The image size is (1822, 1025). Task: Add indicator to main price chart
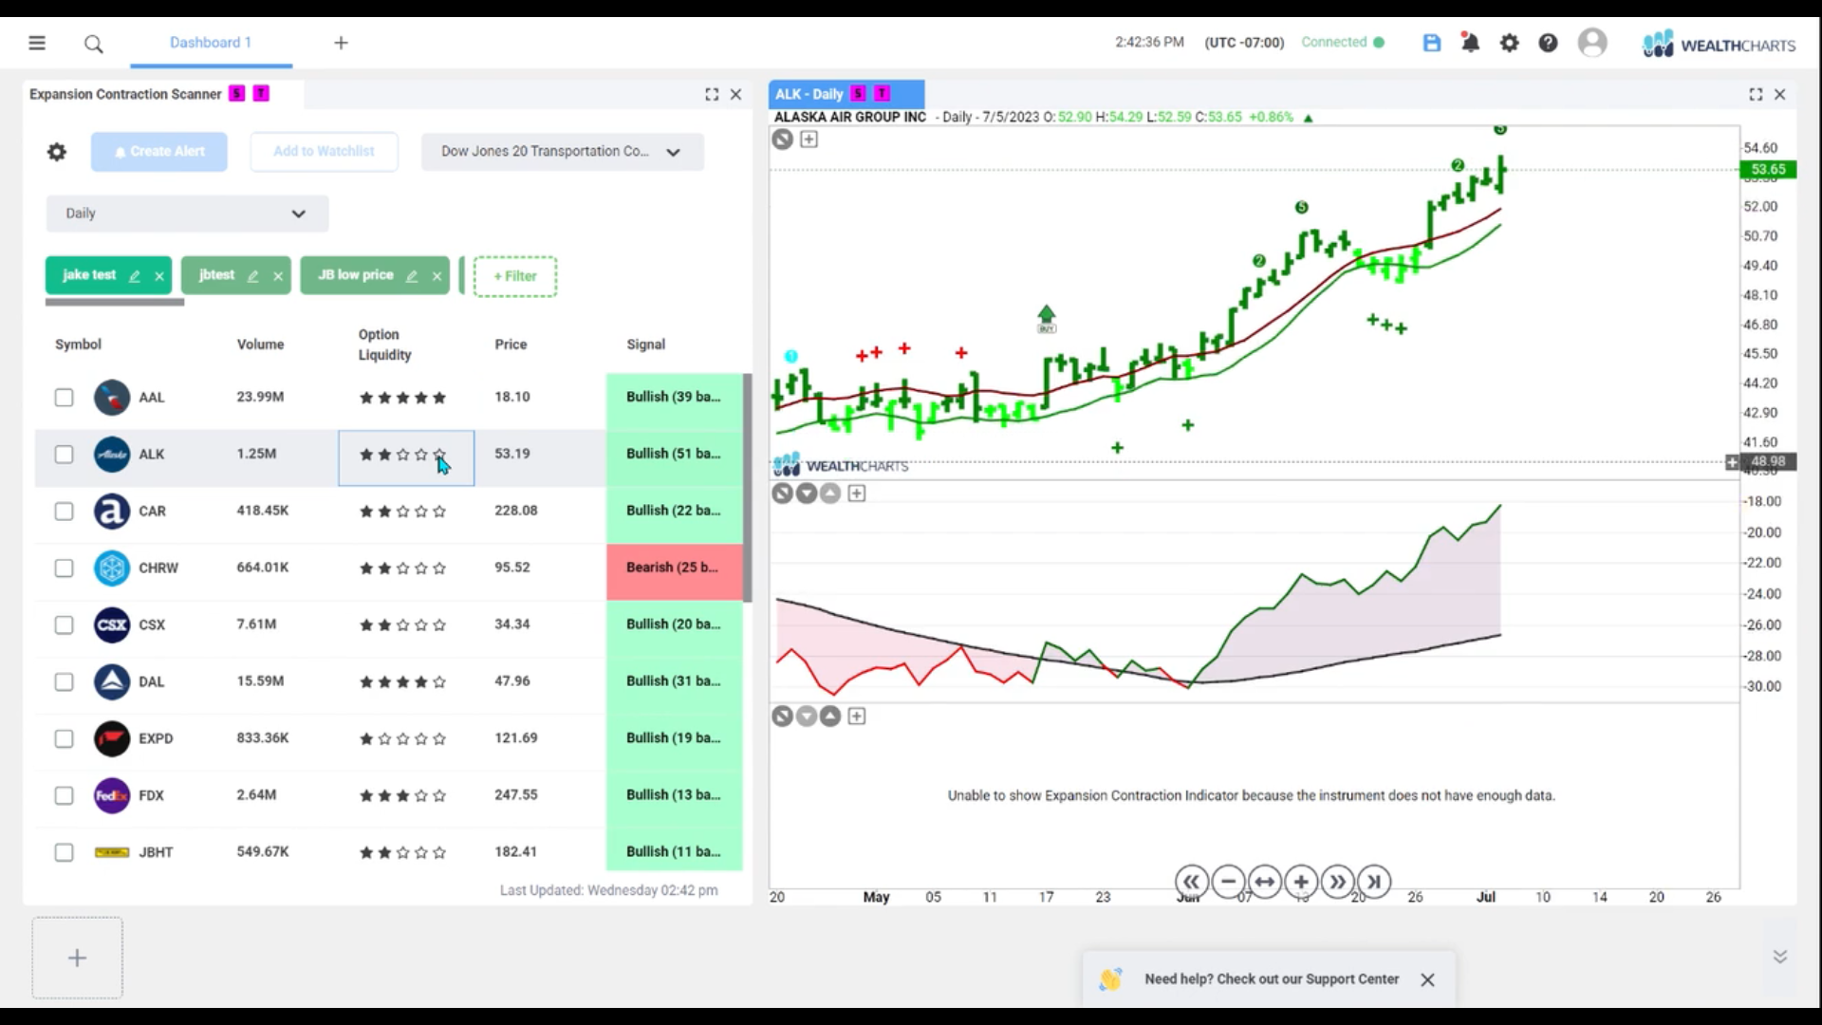tap(809, 140)
